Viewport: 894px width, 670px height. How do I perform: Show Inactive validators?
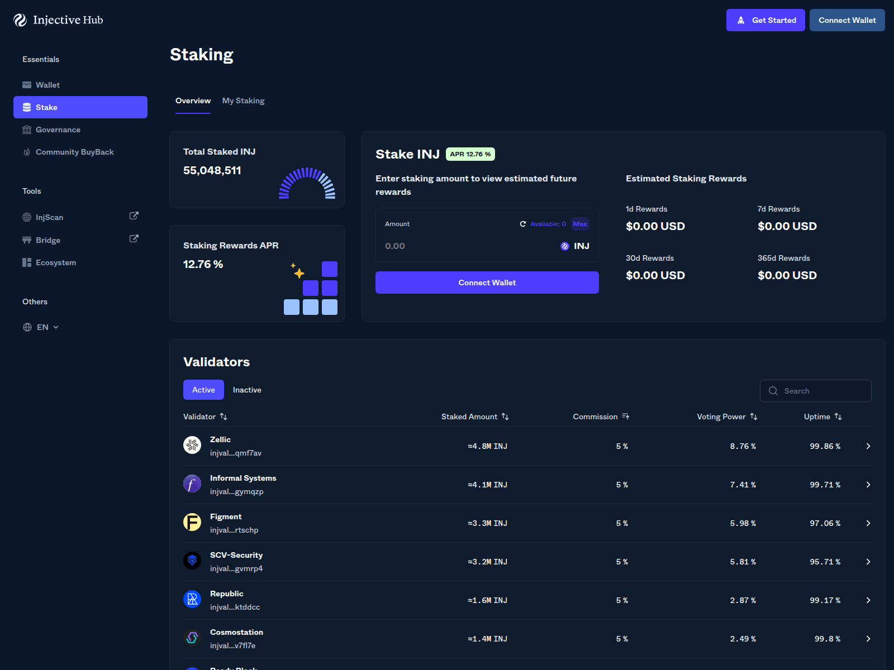[247, 390]
